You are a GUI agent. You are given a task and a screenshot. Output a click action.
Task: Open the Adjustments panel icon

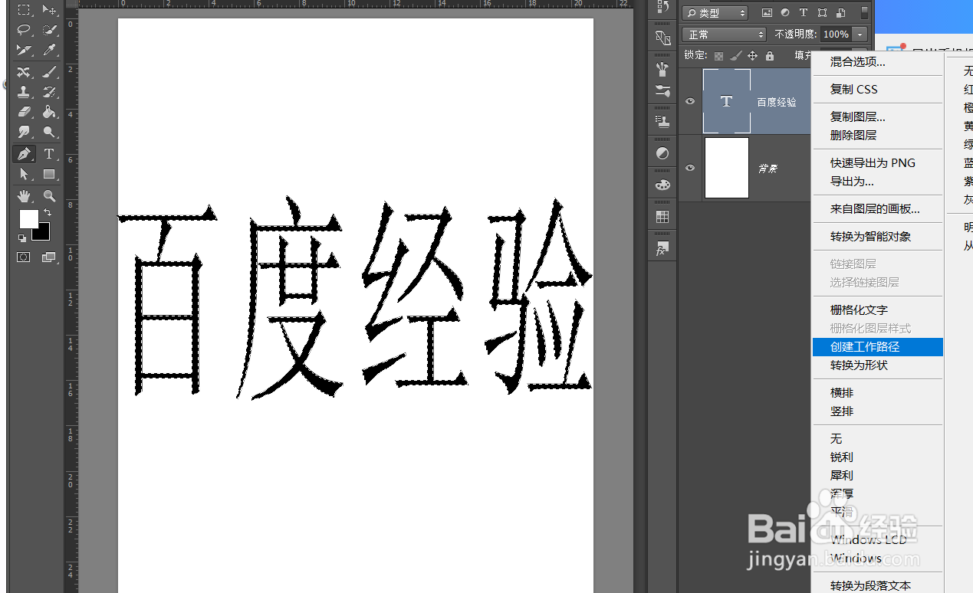tap(662, 153)
